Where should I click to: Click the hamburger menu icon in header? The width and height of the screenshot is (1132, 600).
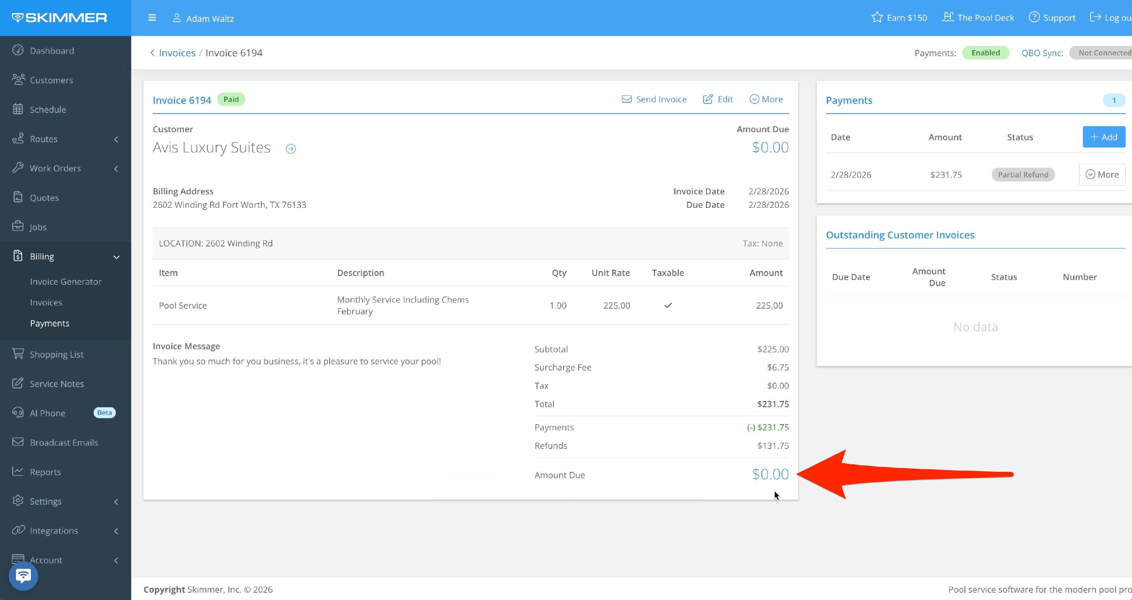click(152, 18)
